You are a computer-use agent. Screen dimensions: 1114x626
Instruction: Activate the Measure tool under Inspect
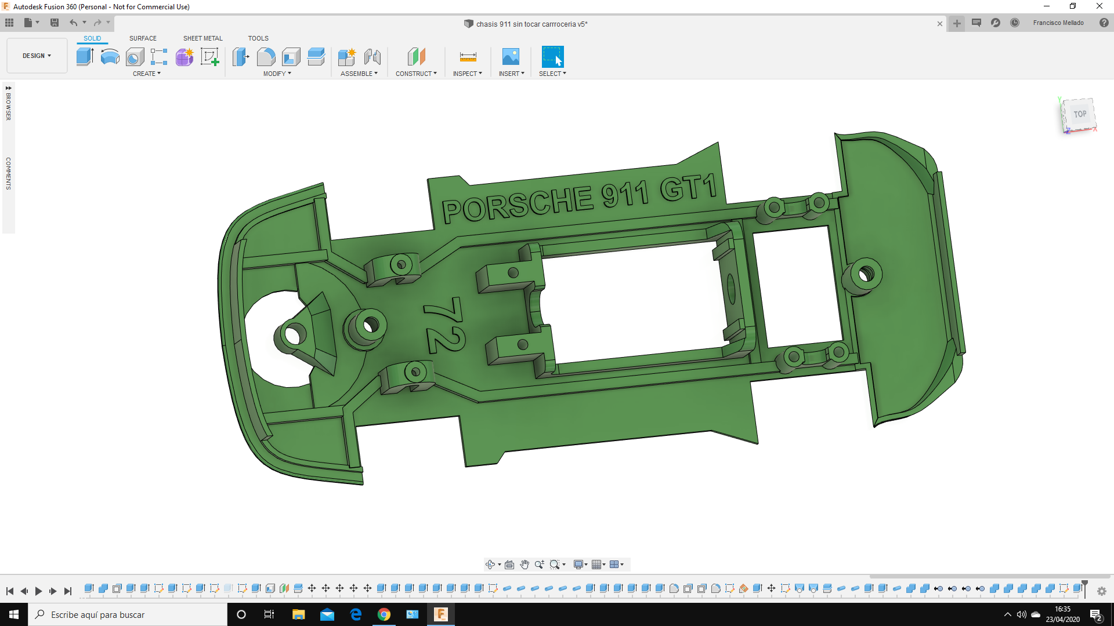tap(468, 56)
